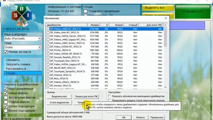Uncheck Более подходящие filter
The height and width of the screenshot is (120, 213).
point(6,106)
